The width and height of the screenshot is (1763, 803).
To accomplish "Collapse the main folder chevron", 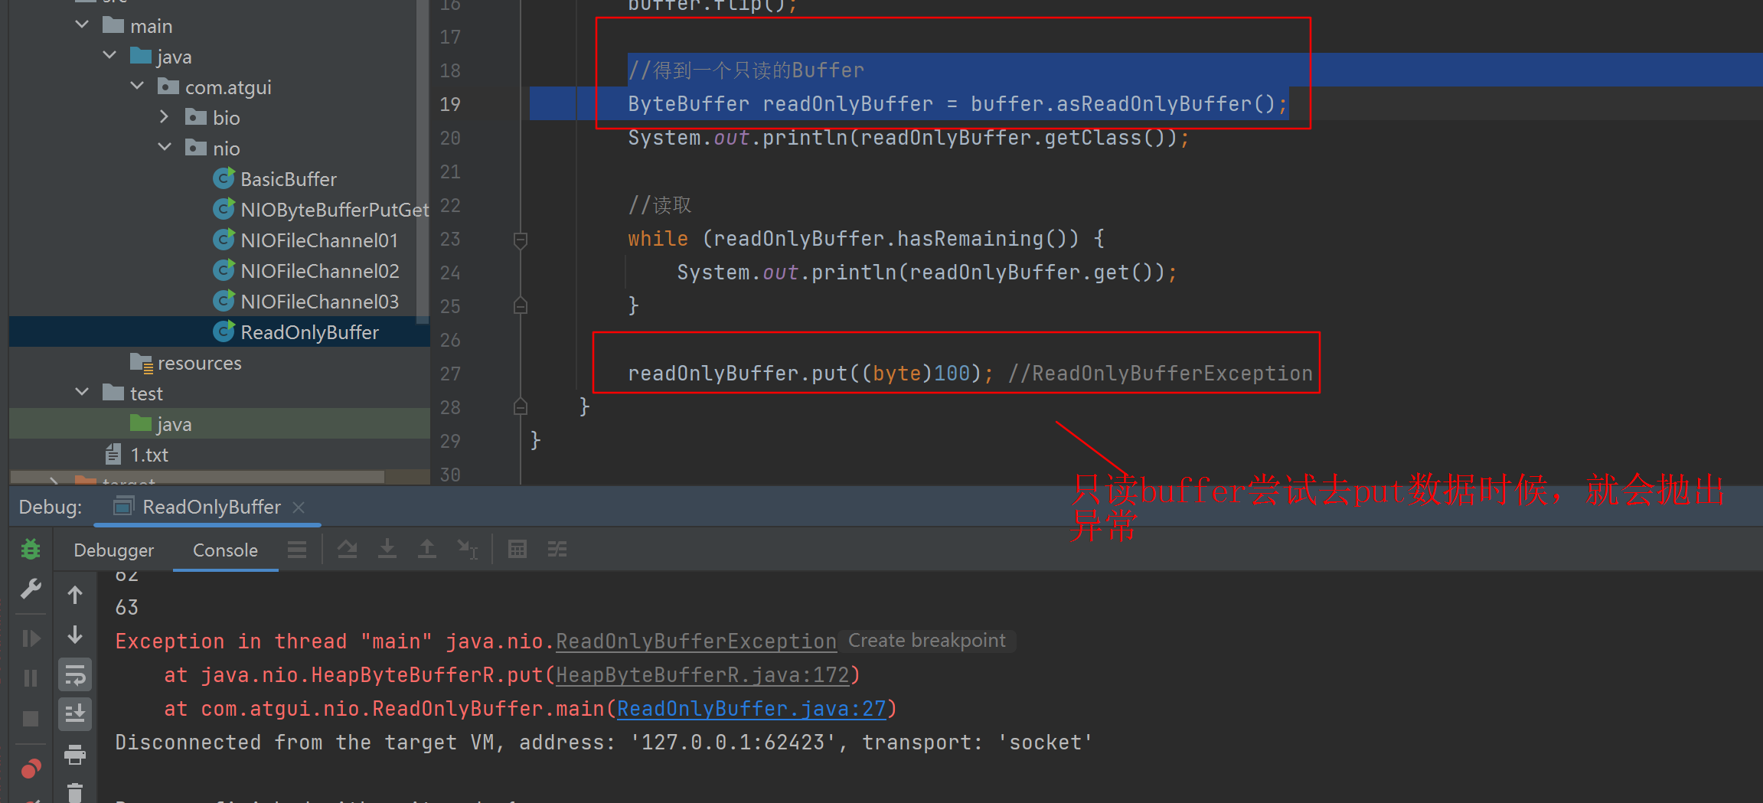I will point(82,25).
